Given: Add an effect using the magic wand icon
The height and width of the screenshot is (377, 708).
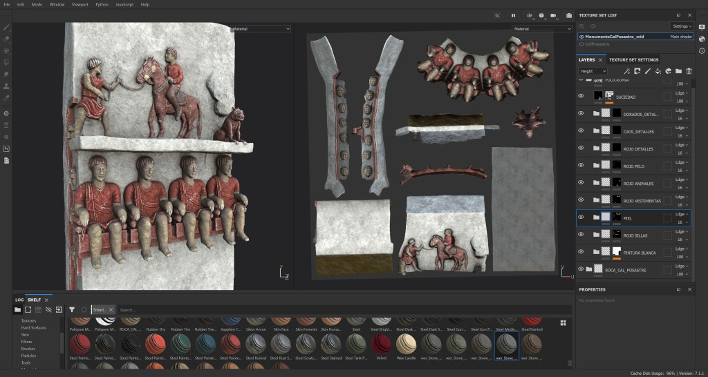Looking at the screenshot, I should [626, 71].
